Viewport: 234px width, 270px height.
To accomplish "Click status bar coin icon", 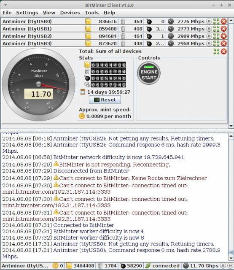I will (55, 266).
